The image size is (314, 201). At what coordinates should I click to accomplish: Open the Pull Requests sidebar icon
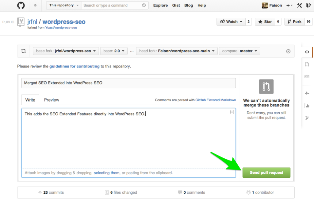[x=307, y=64]
